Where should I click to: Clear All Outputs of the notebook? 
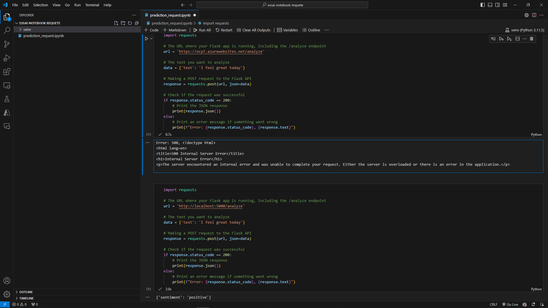click(x=253, y=30)
